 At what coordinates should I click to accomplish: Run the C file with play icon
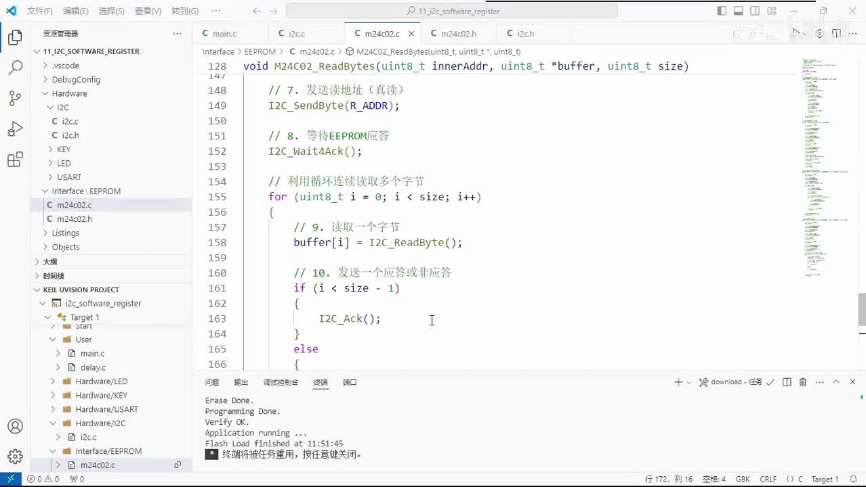click(796, 33)
